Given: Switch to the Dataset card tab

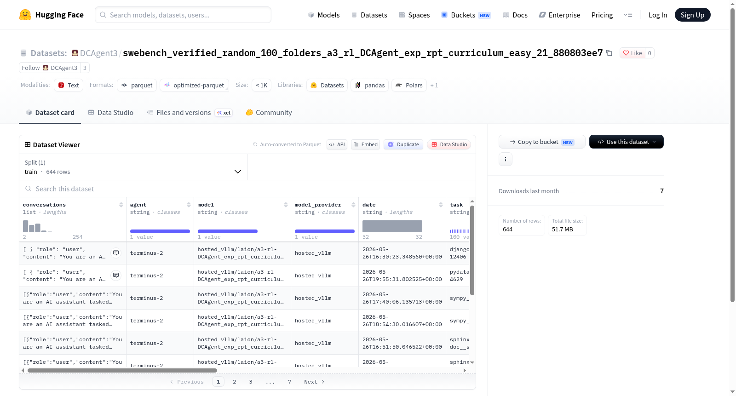Looking at the screenshot, I should tap(50, 112).
